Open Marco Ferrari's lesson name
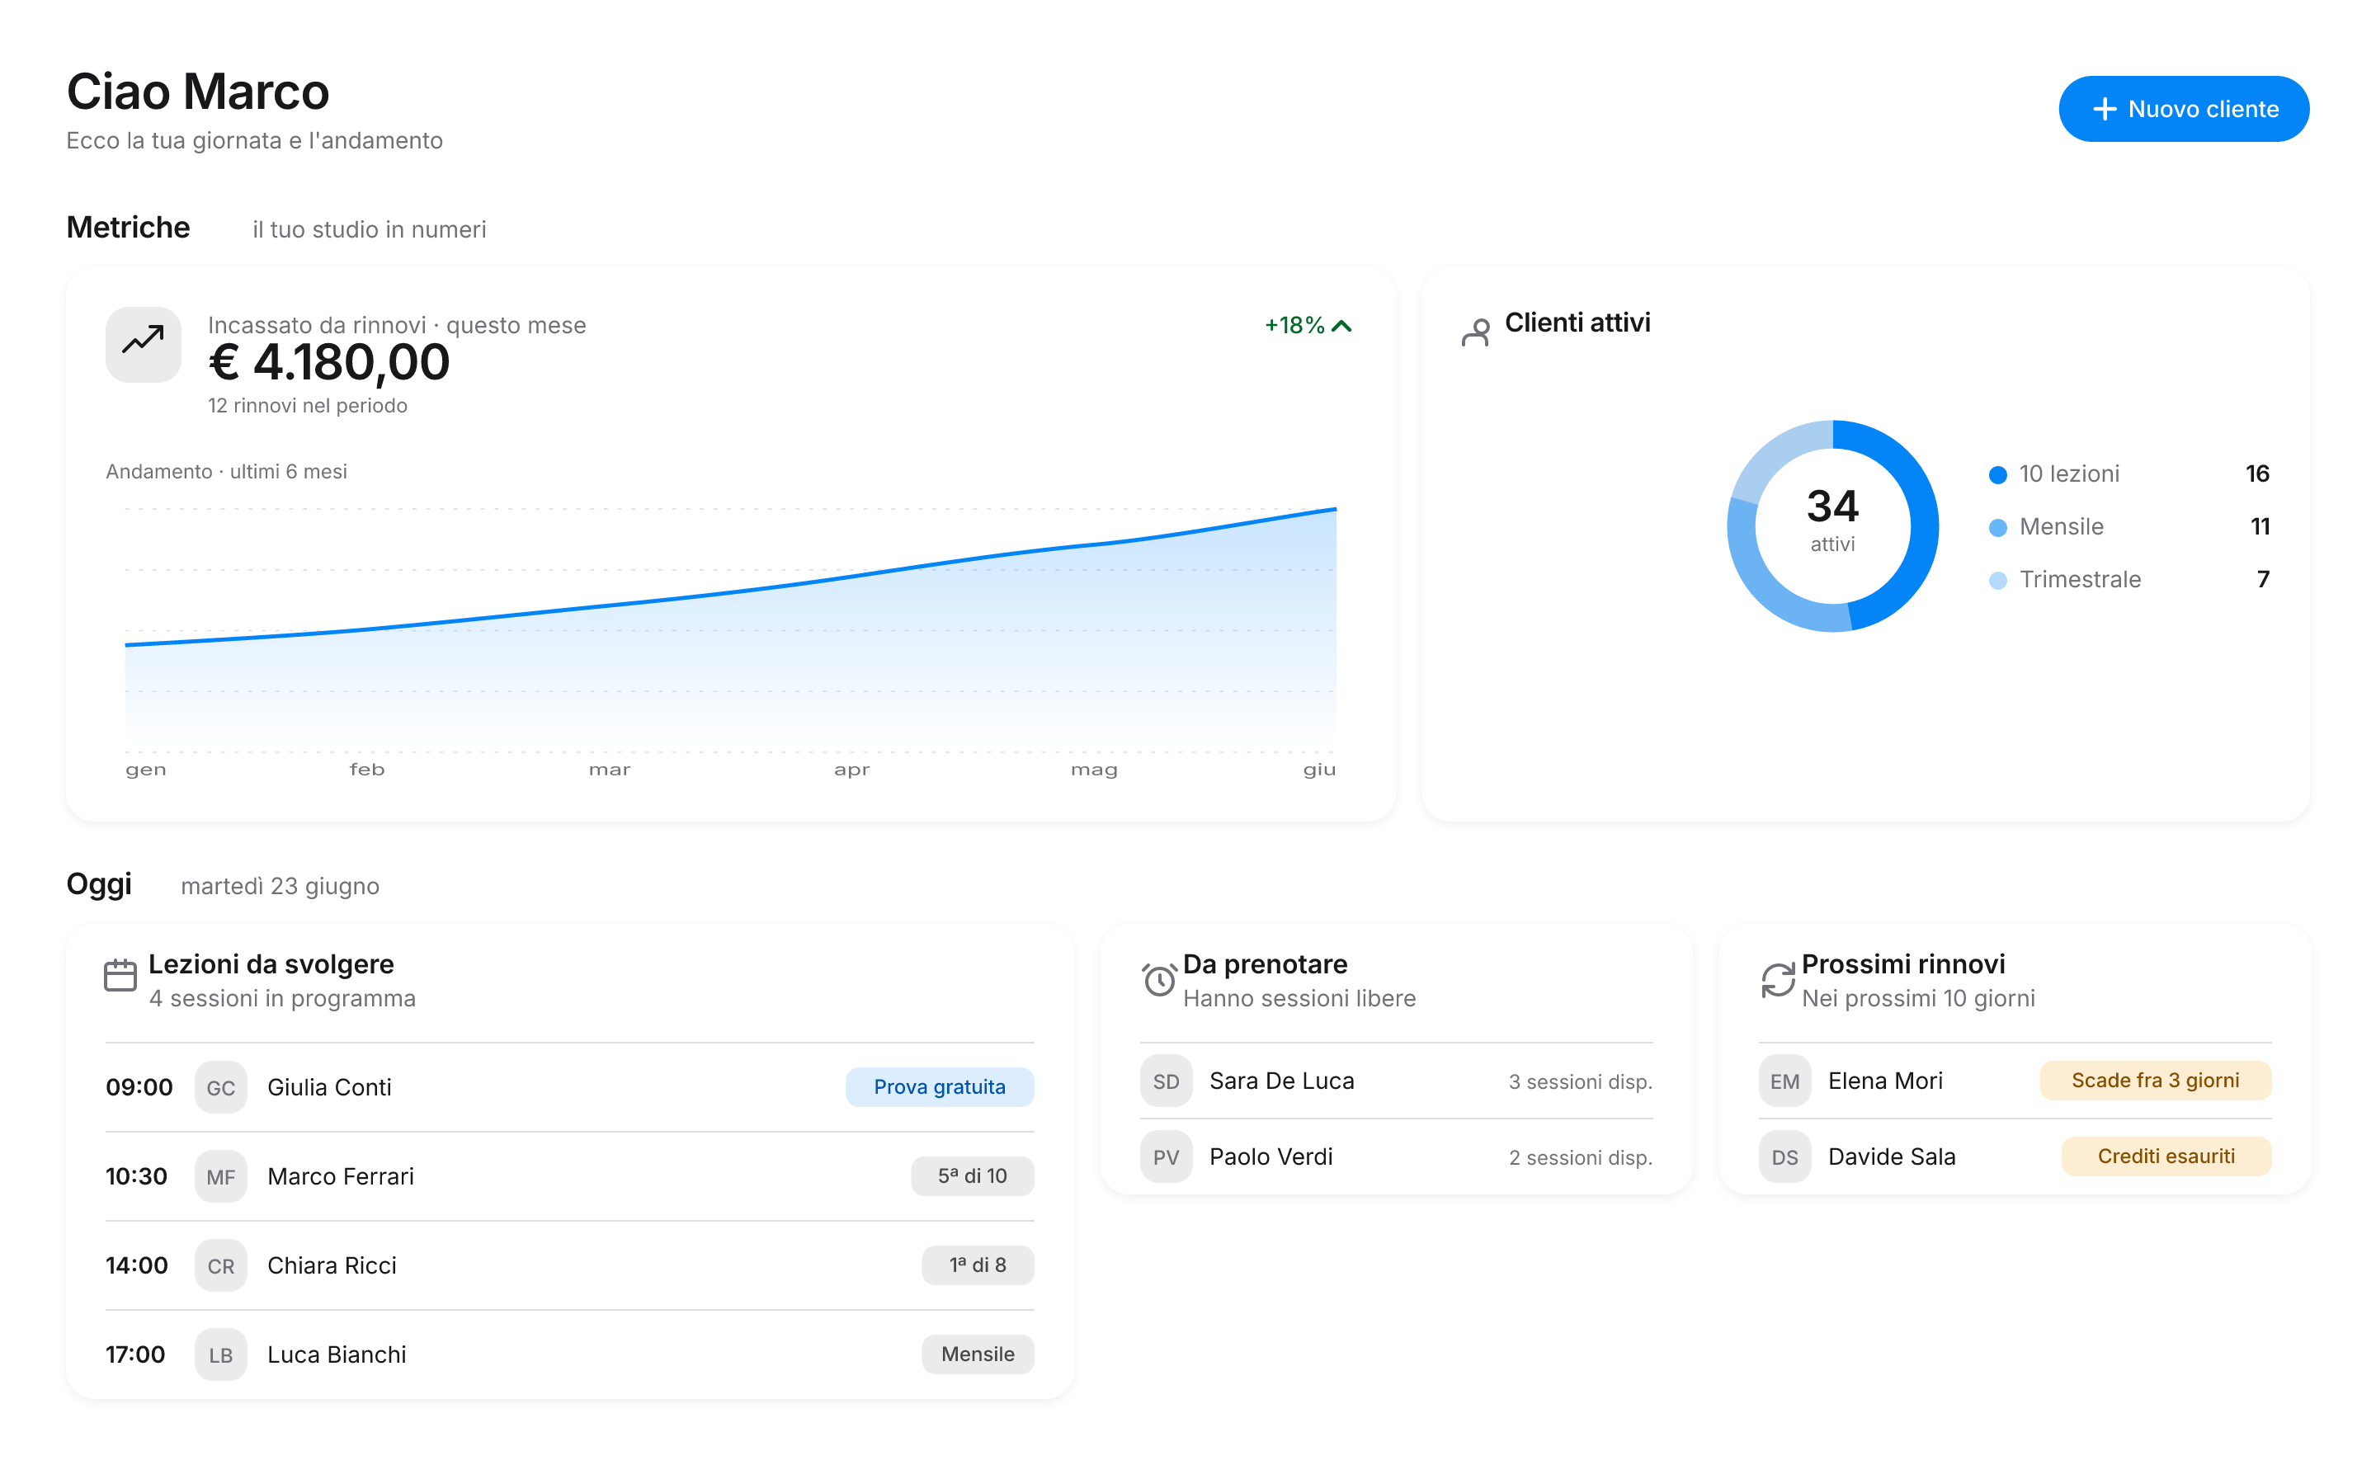2376x1465 pixels. click(x=340, y=1176)
